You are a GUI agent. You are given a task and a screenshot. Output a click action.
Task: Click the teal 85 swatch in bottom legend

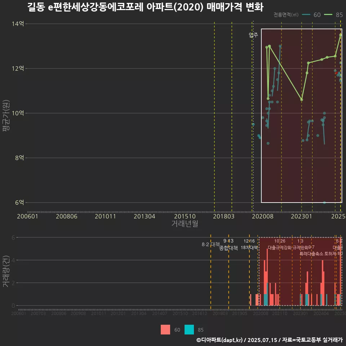[189, 330]
